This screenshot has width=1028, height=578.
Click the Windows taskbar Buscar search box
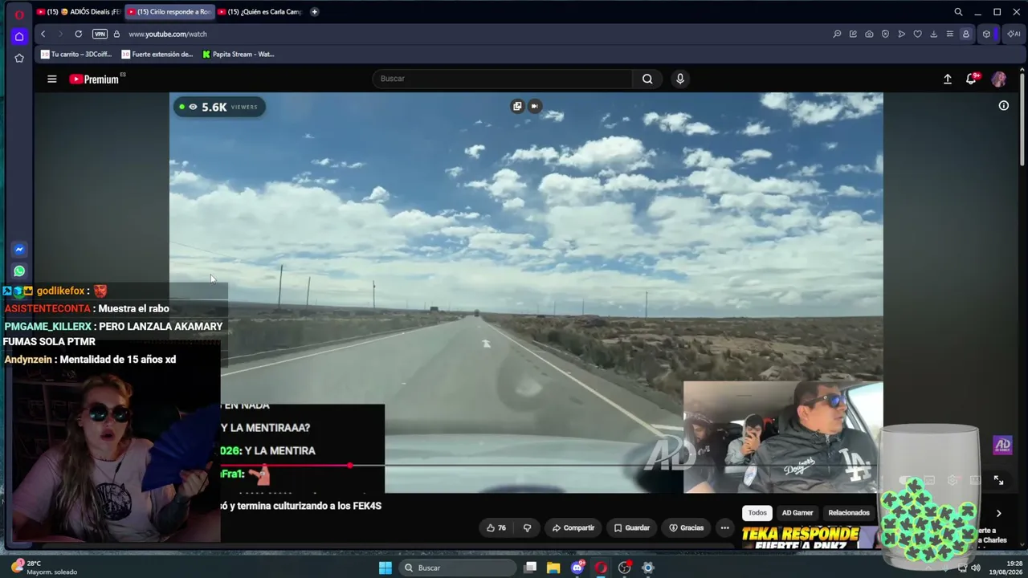pos(458,568)
